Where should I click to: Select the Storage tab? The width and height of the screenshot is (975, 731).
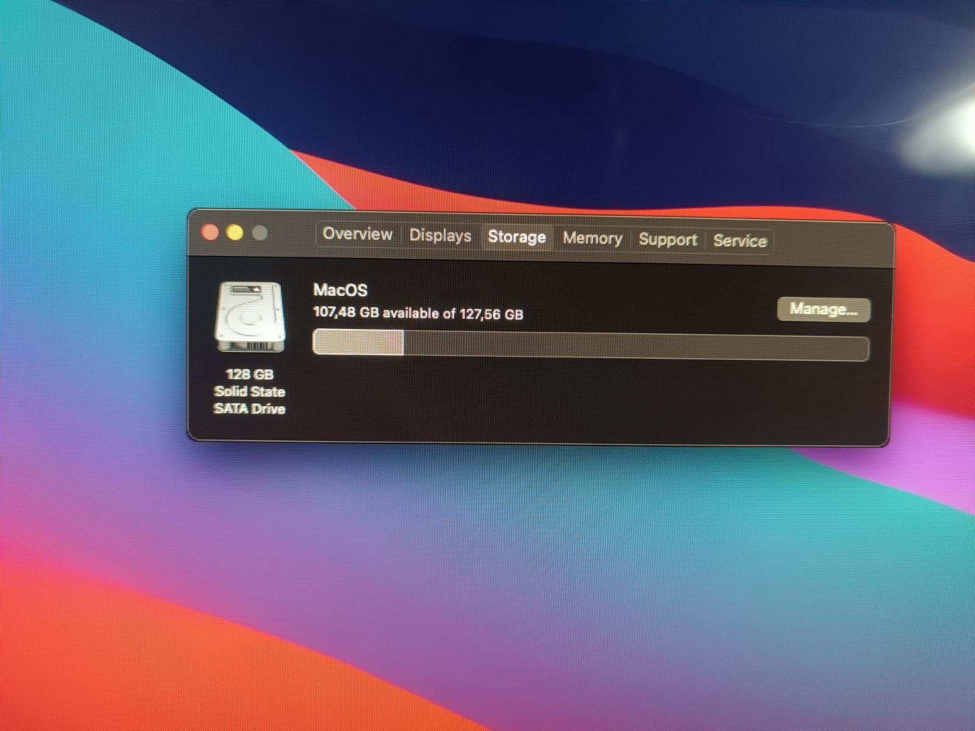click(517, 236)
